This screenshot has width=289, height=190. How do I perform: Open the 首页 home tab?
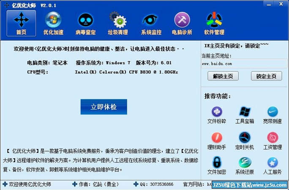click(x=21, y=23)
